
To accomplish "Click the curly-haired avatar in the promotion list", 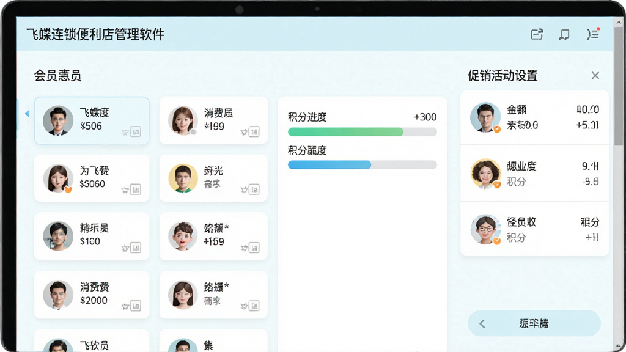I will (485, 174).
